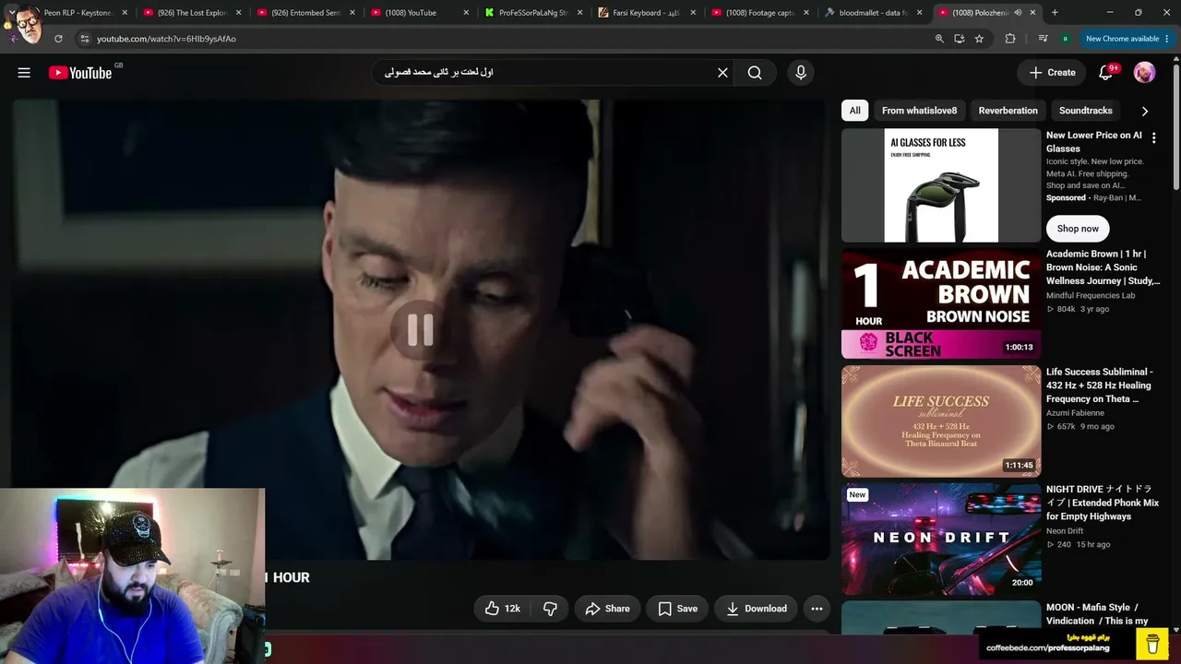Screen dimensions: 1181x664
Task: Pause the video from the player center
Action: [x=420, y=330]
